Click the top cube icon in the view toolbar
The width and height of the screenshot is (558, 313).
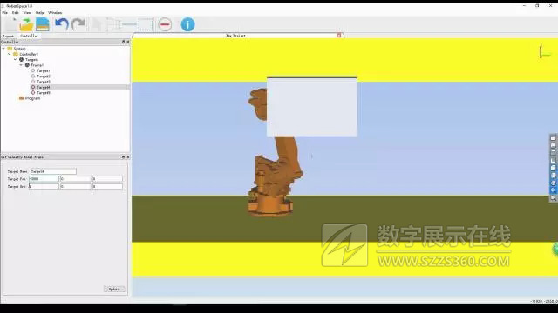coord(553,138)
